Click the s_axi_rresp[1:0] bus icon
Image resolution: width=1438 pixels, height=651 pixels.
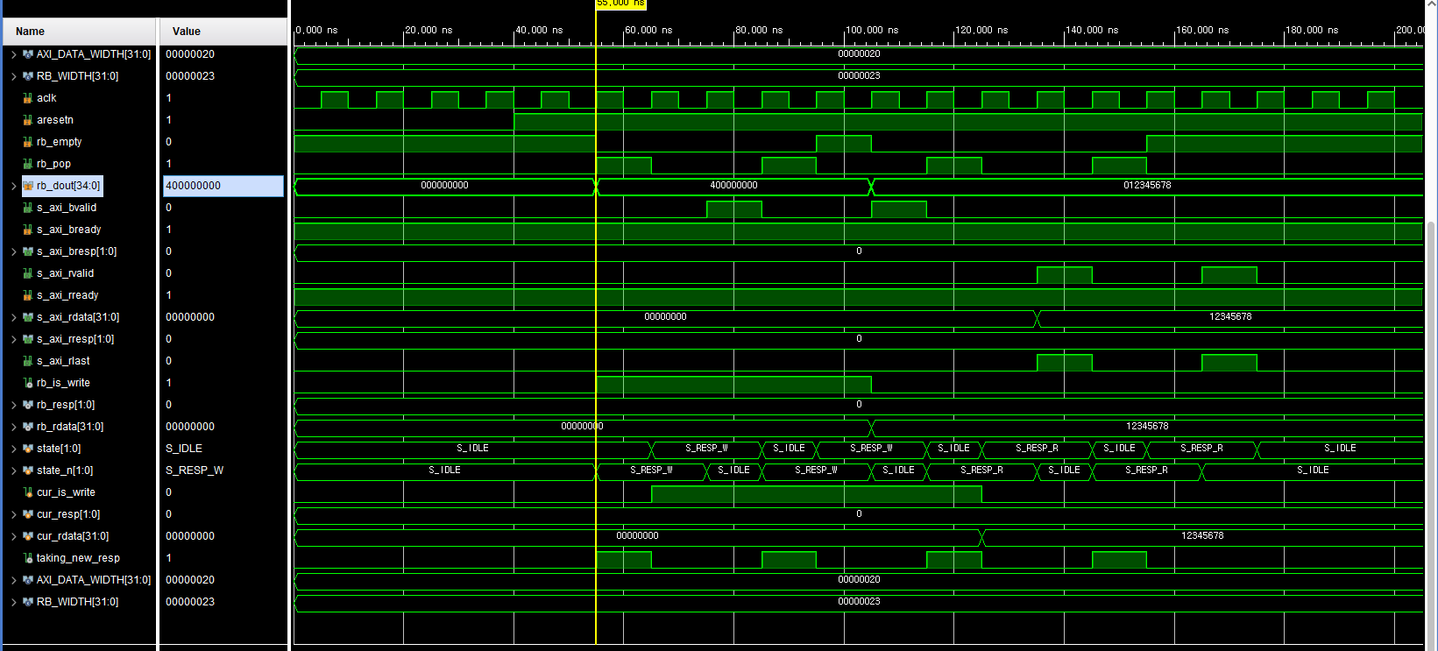click(28, 339)
